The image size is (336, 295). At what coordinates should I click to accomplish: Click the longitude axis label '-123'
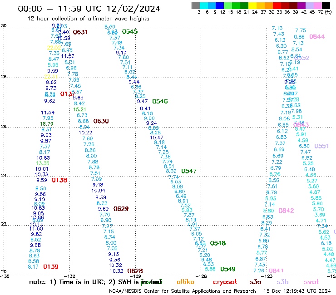pos(267,276)
